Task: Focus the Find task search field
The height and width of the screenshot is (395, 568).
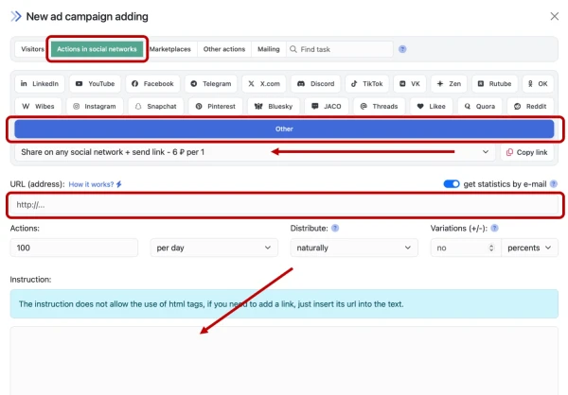Action: click(340, 49)
